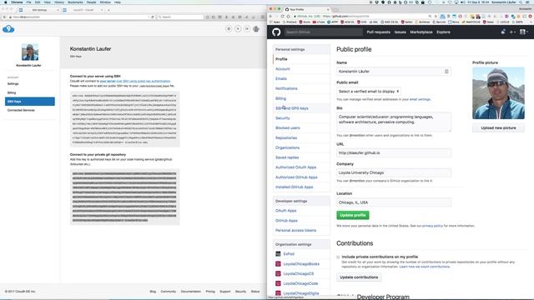Go back in the GitHub browser window
534x300 pixels.
pos(270,17)
